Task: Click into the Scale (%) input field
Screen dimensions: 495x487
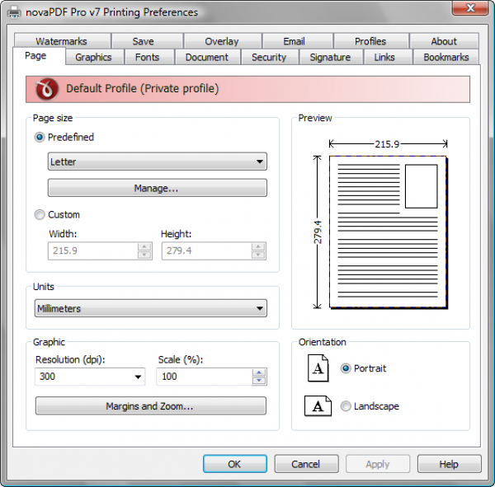Action: pyautogui.click(x=205, y=377)
